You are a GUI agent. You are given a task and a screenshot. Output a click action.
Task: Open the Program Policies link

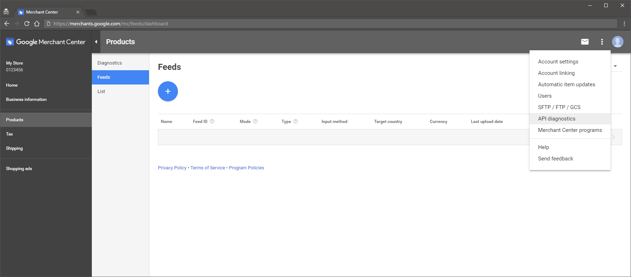(247, 168)
